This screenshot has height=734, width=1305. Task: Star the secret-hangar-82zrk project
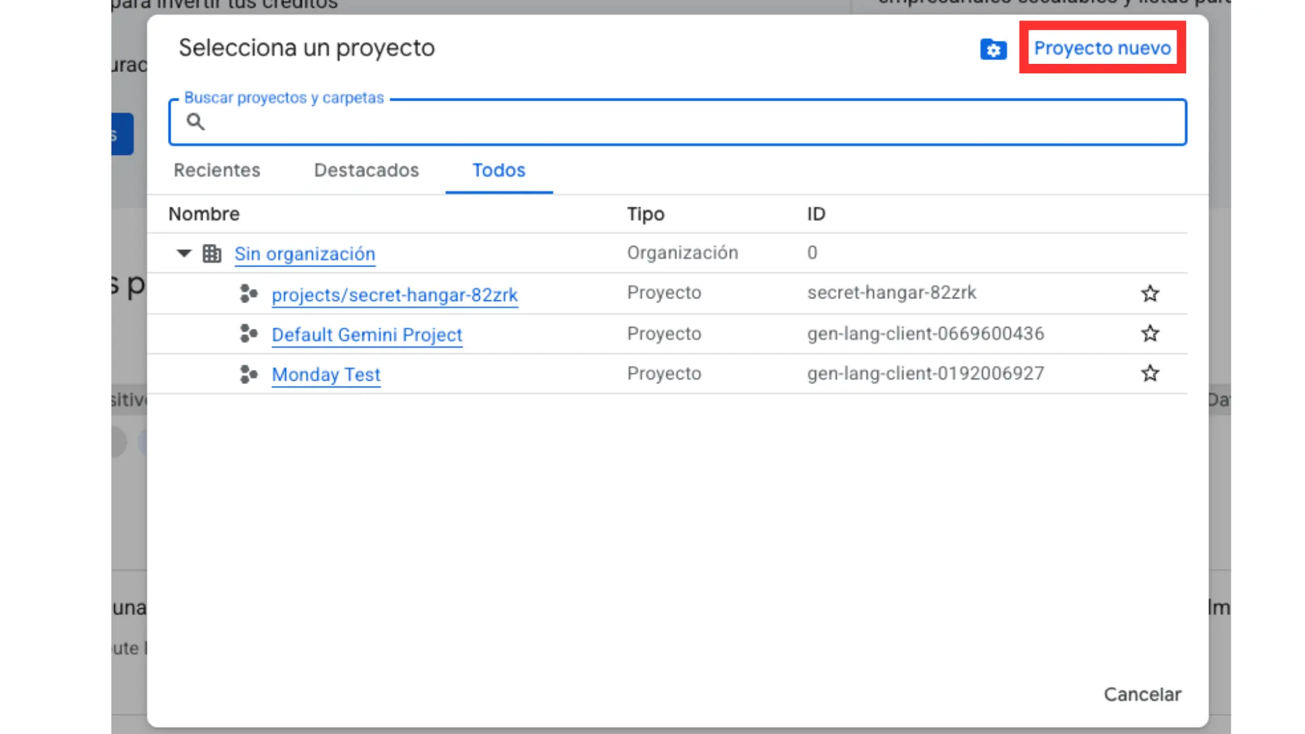[1149, 294]
